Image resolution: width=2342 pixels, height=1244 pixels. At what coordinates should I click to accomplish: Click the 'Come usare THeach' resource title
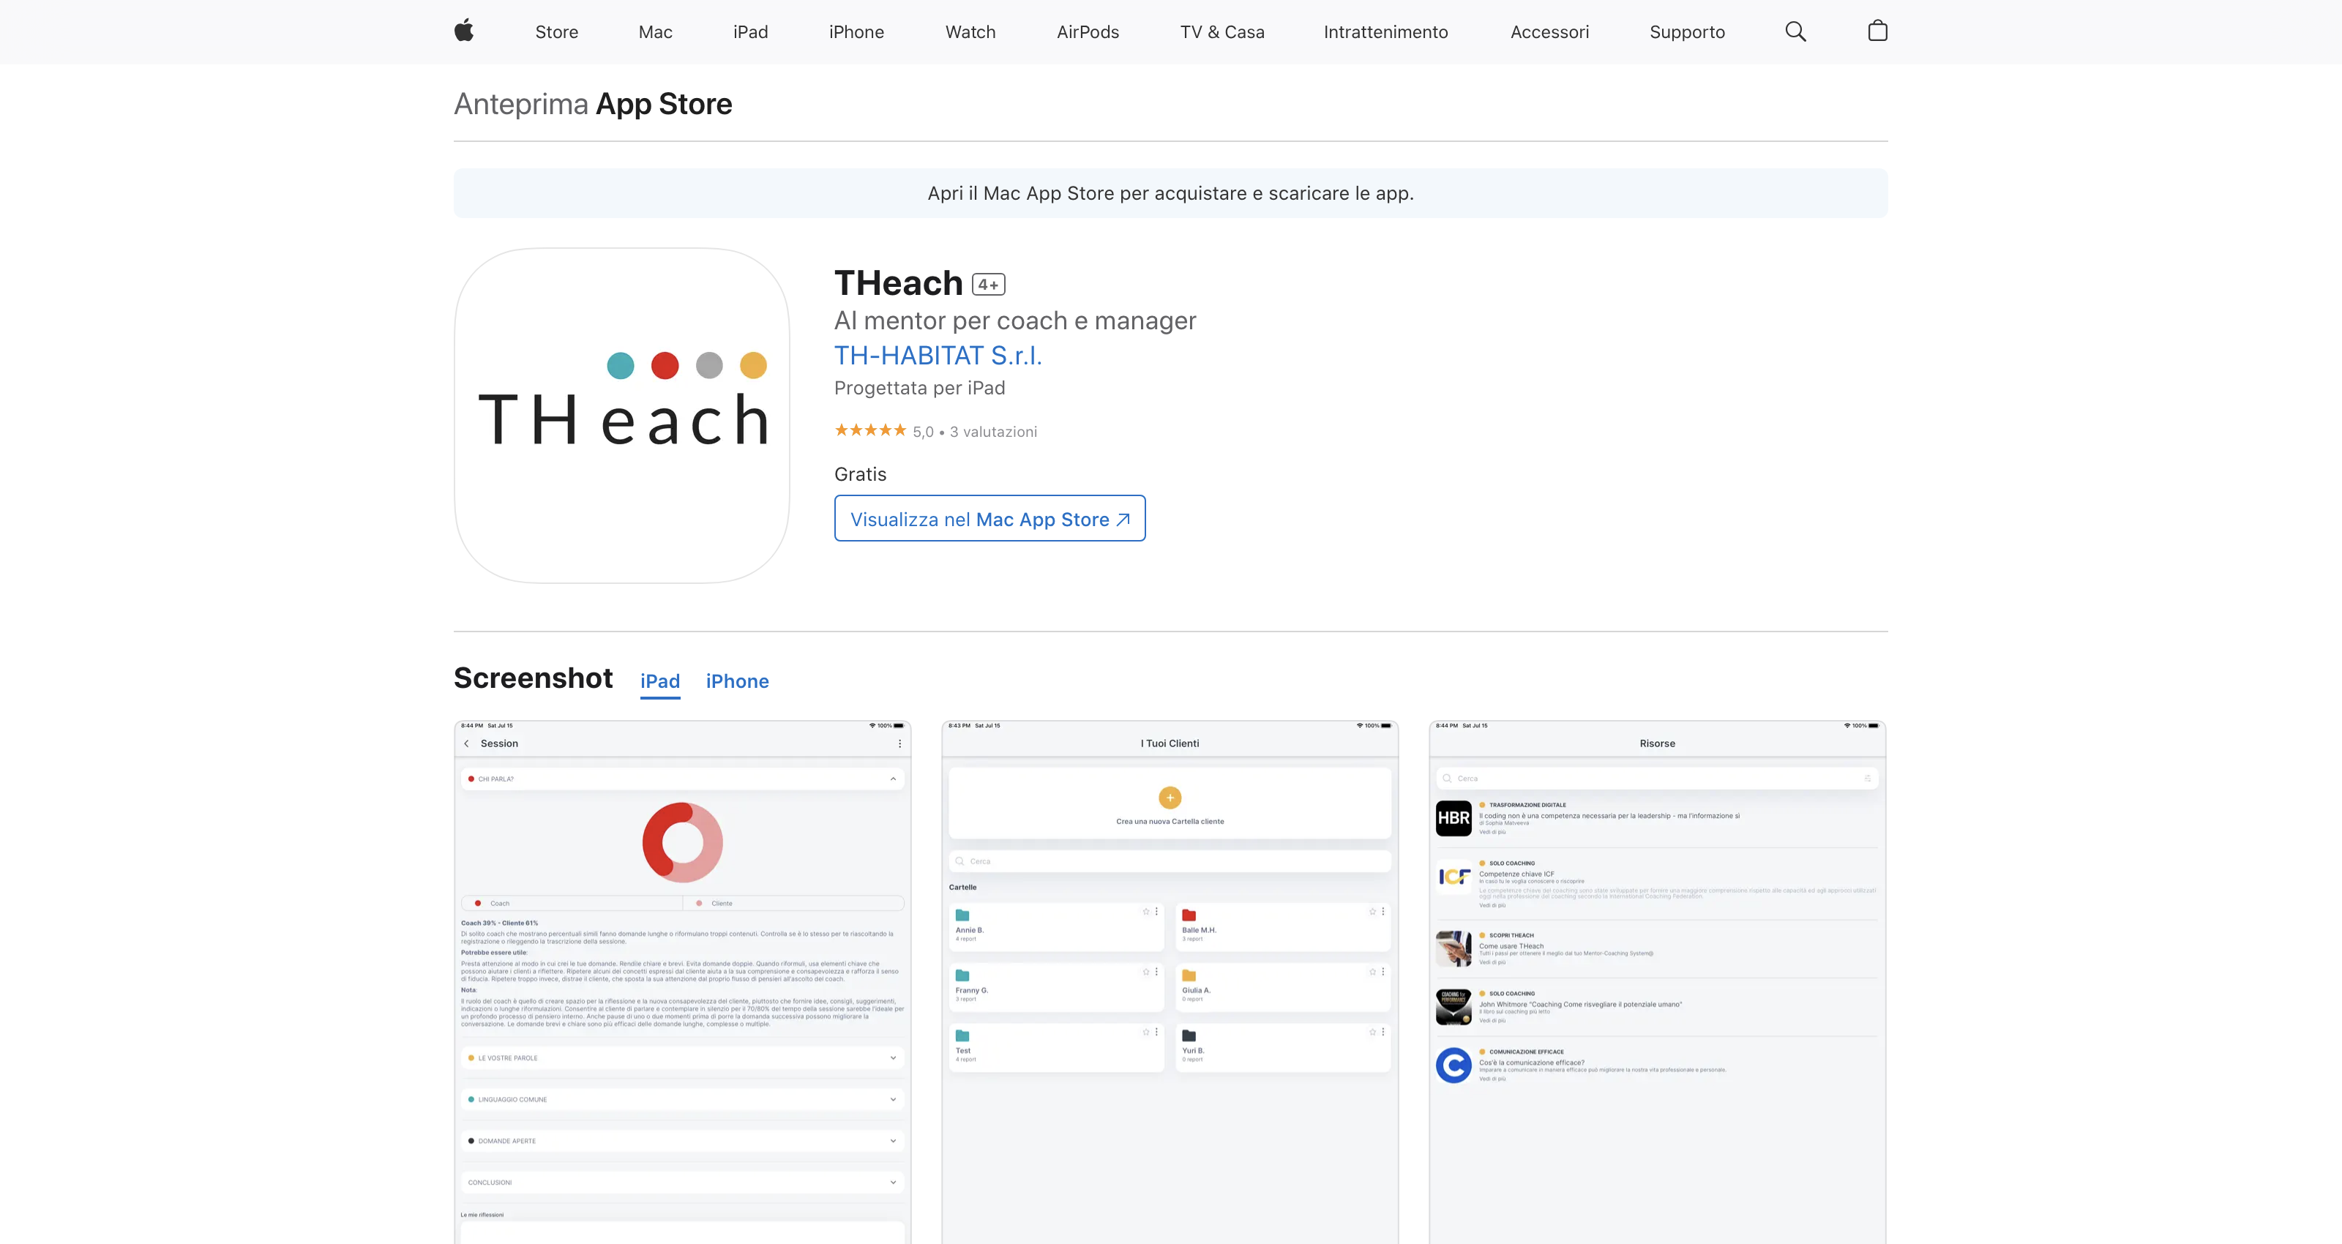coord(1511,945)
